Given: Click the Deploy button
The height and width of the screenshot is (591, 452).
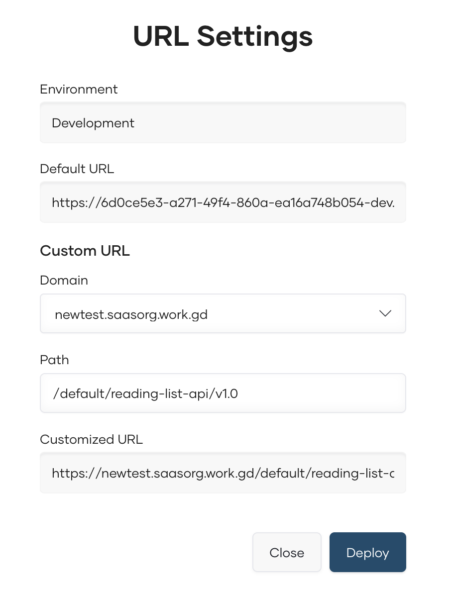Looking at the screenshot, I should coord(367,553).
